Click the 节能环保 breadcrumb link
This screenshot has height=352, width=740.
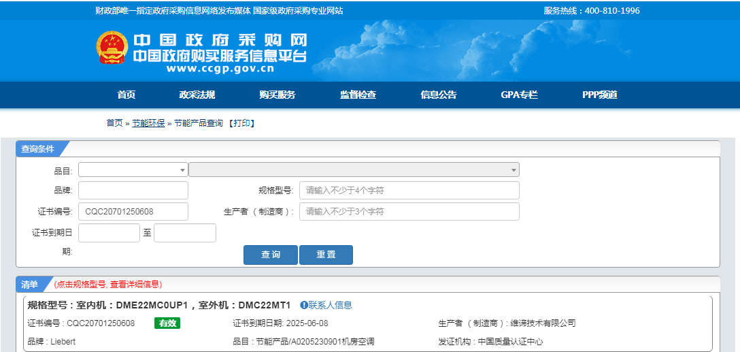pos(148,123)
